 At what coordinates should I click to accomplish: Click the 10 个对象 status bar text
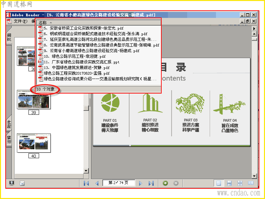point(46,89)
